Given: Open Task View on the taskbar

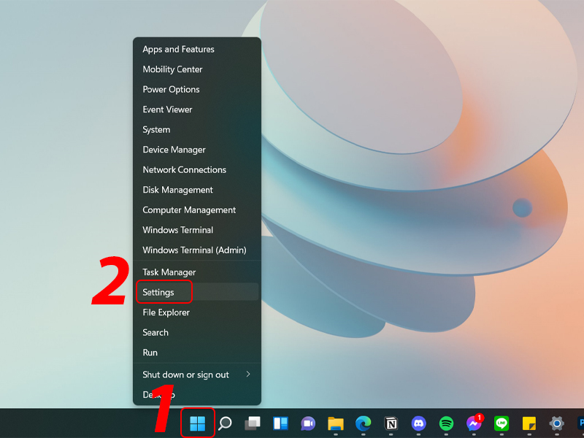Looking at the screenshot, I should click(253, 423).
